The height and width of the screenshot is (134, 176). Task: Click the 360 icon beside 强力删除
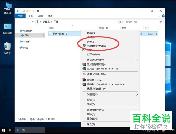84,74
